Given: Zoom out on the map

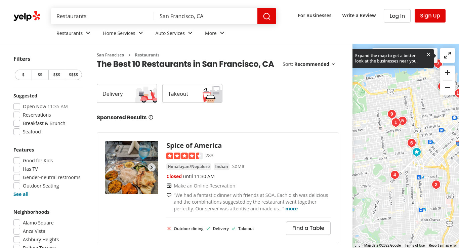Looking at the screenshot, I should [x=448, y=88].
